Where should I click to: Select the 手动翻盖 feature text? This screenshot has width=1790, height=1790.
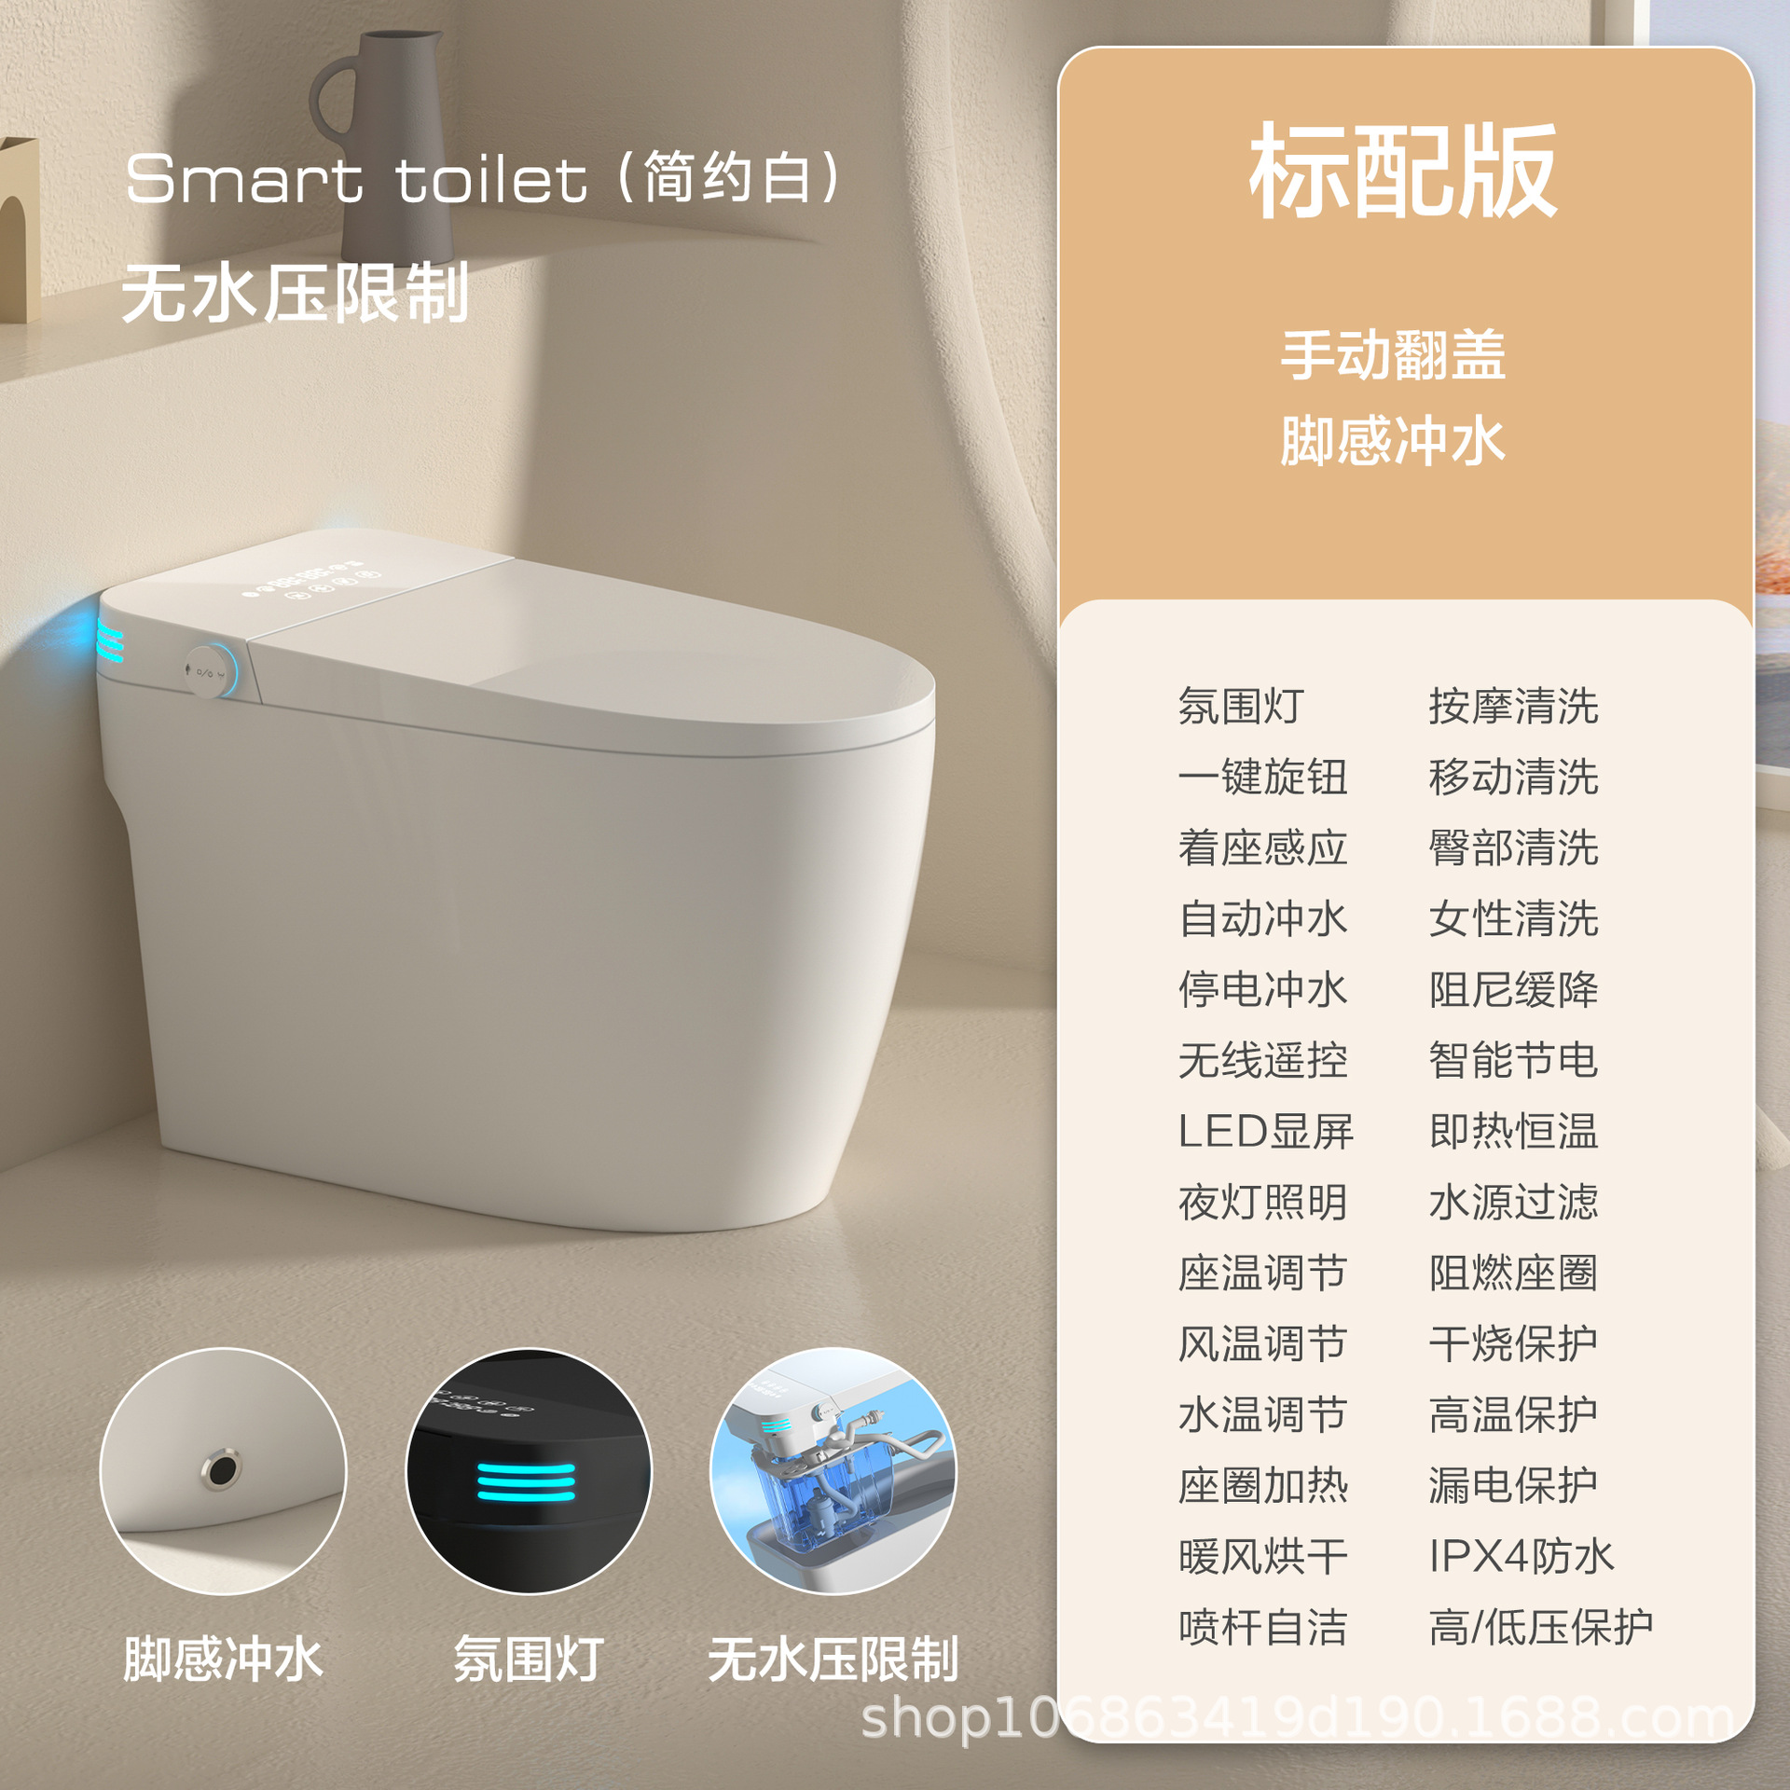[1393, 355]
